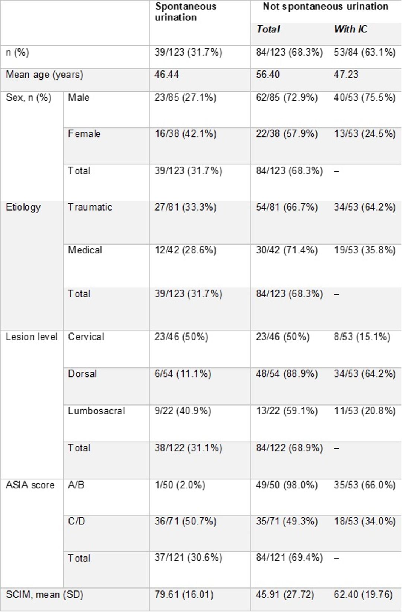Image resolution: width=402 pixels, height=612 pixels.
Task: Select the ASIA score category label
Action: 30,485
